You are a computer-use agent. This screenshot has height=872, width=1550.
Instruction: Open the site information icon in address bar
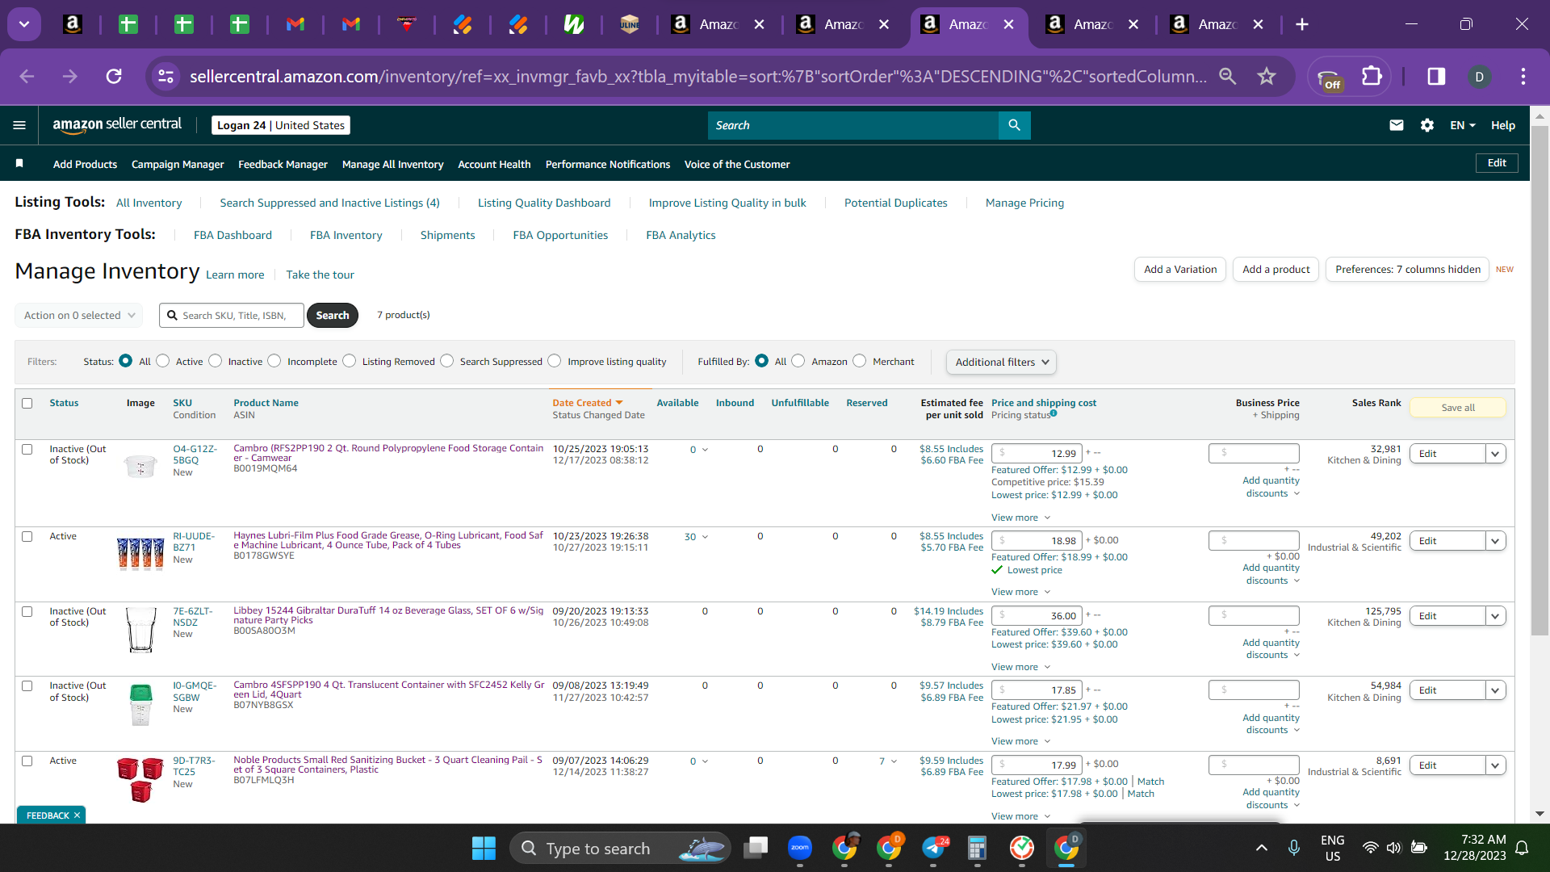tap(166, 76)
